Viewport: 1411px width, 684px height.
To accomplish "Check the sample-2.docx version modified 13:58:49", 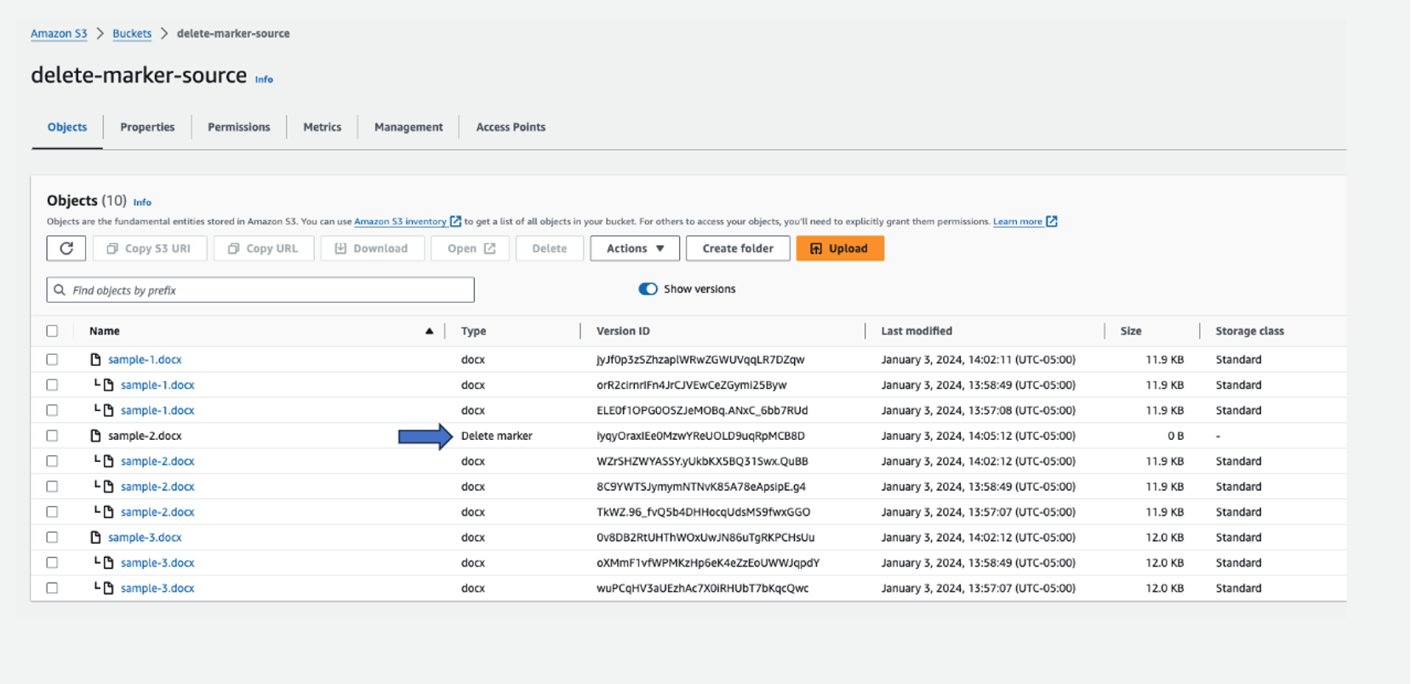I will click(x=52, y=487).
